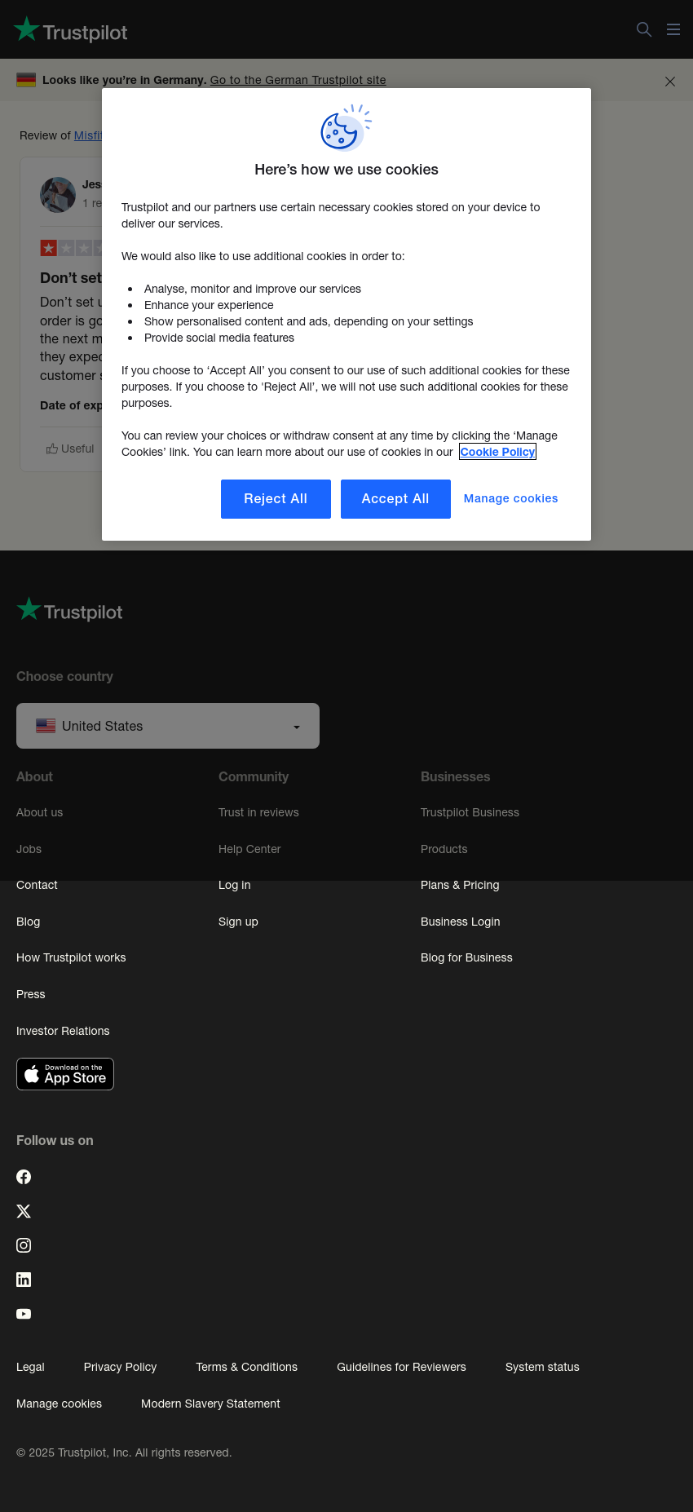Open the X (Twitter) icon

tap(24, 1211)
